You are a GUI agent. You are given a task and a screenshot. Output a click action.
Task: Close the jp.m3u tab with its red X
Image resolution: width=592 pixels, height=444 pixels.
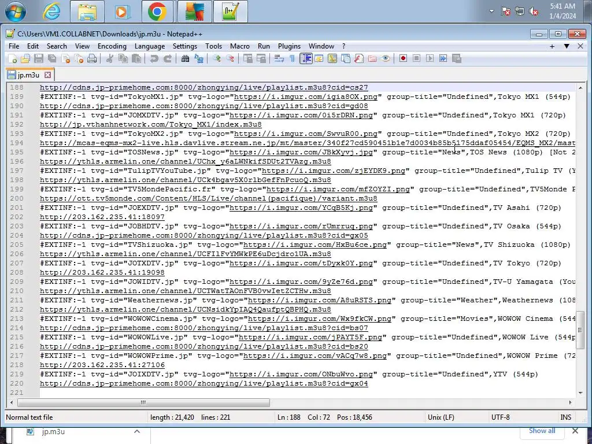pos(47,75)
